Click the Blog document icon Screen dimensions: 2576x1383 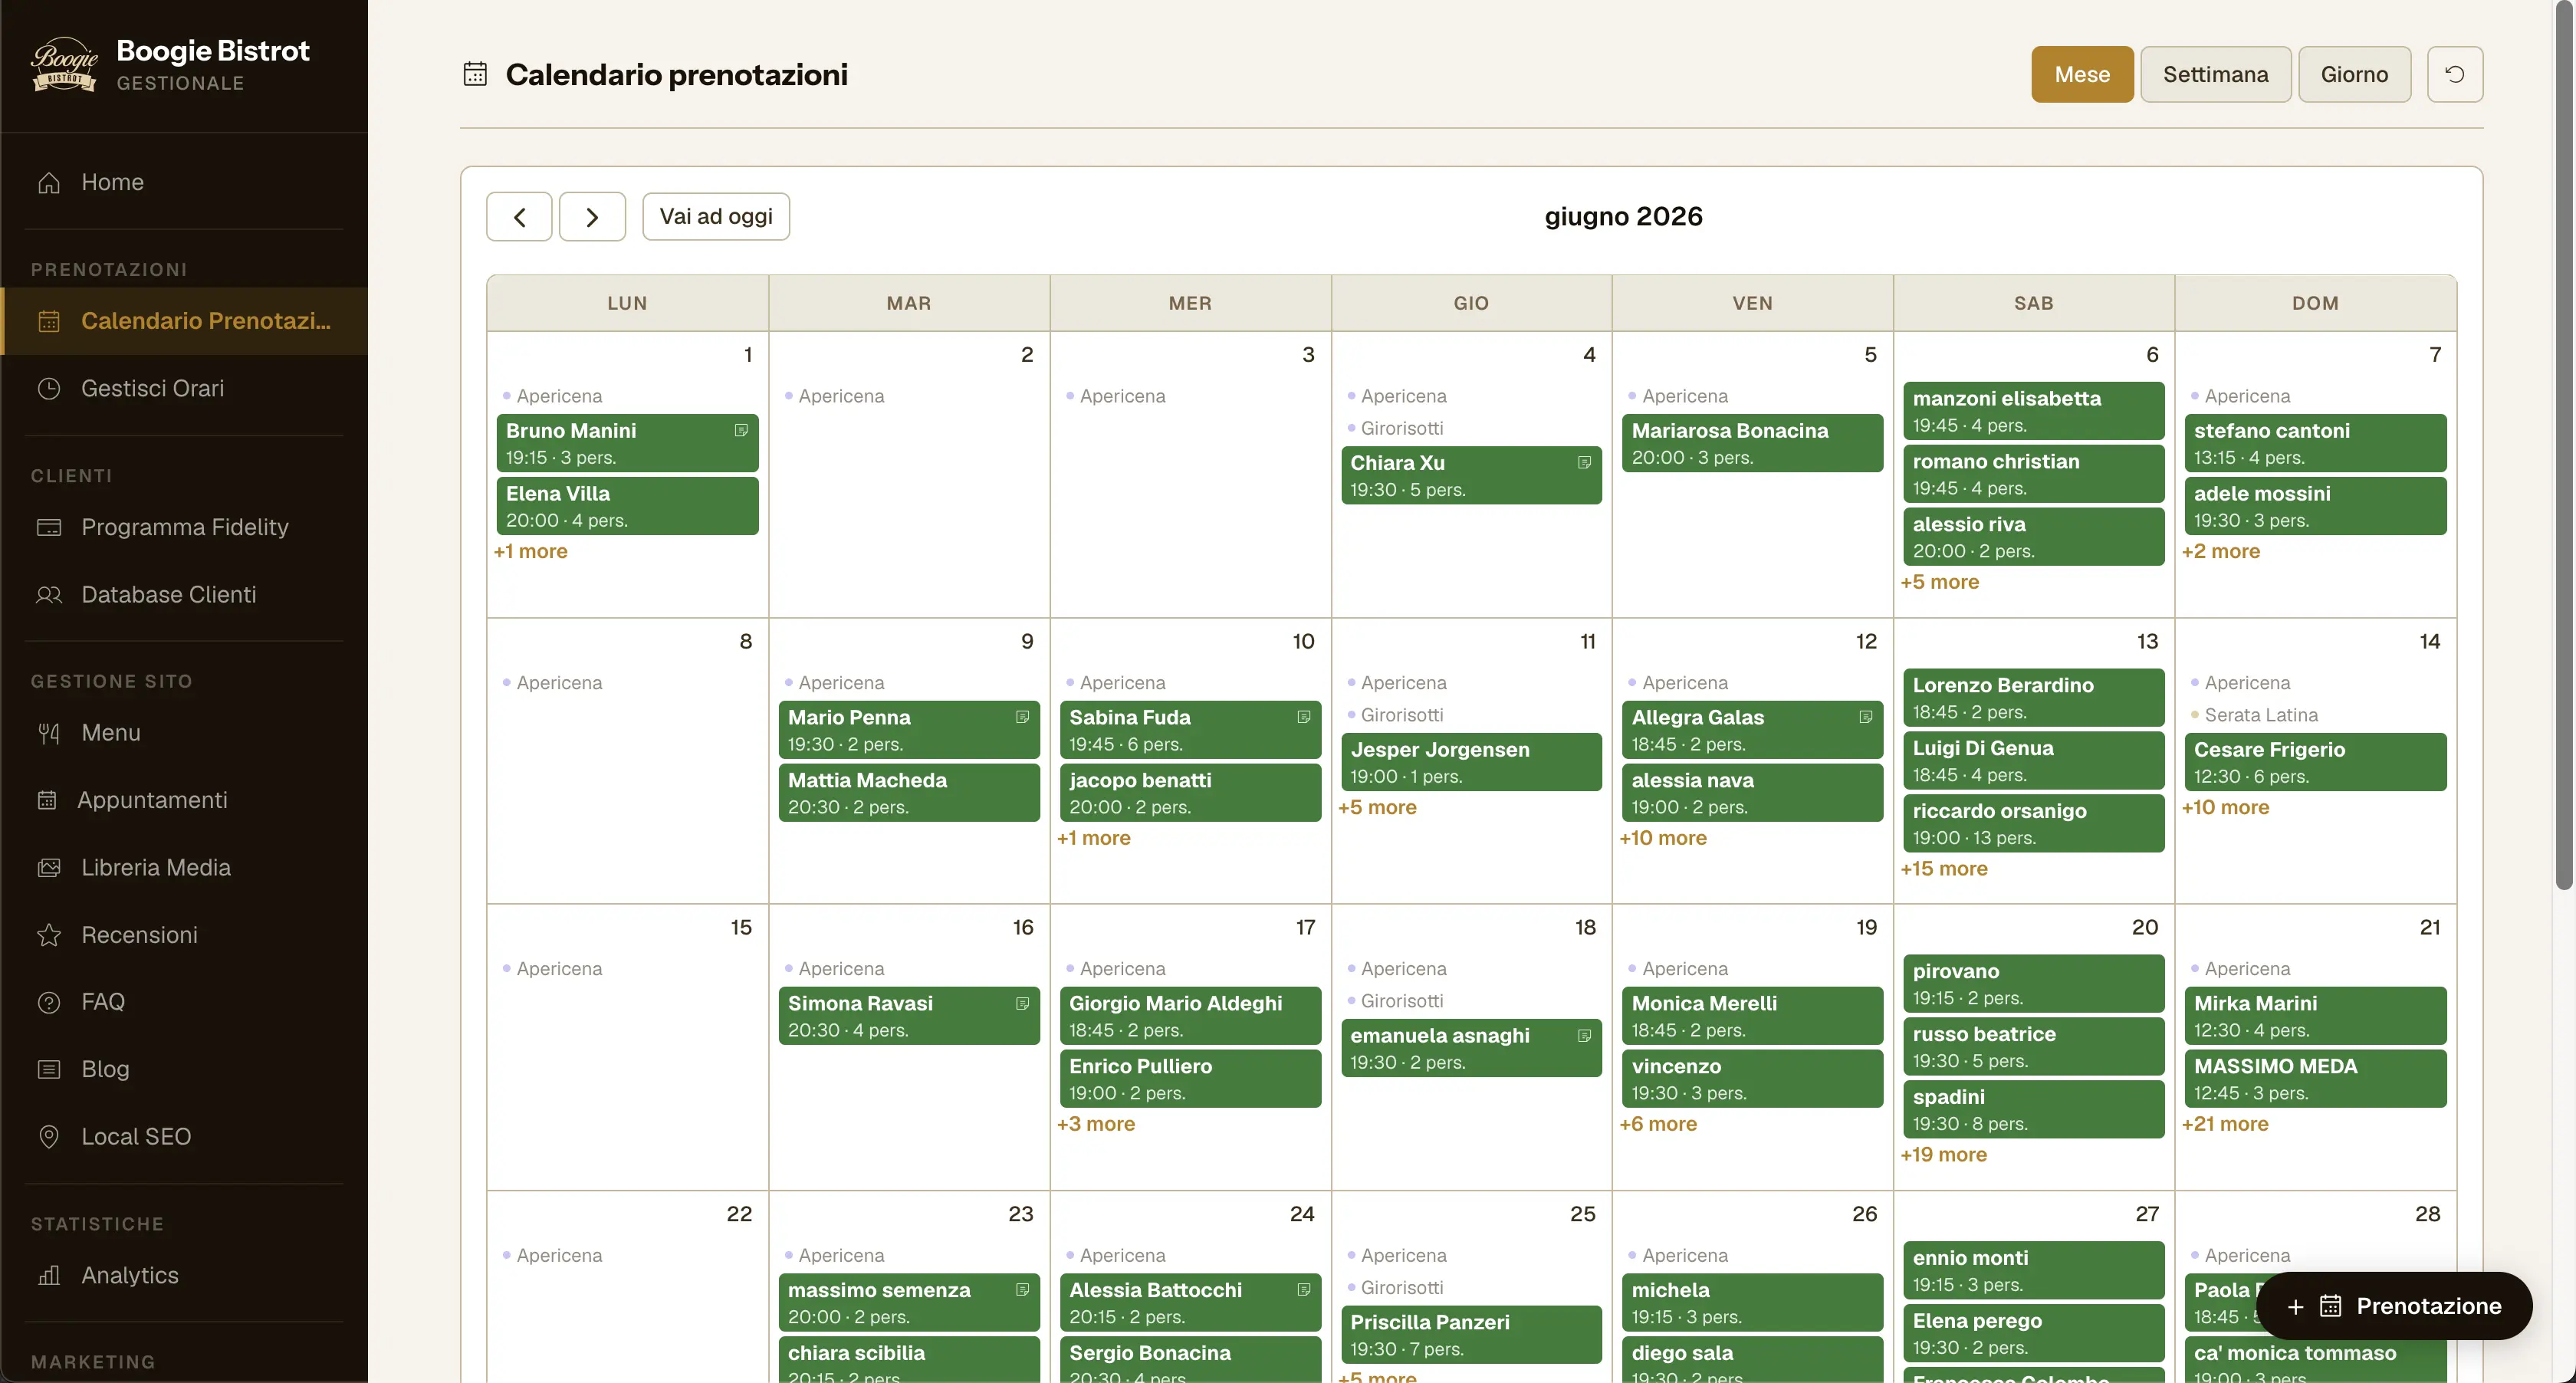[49, 1069]
